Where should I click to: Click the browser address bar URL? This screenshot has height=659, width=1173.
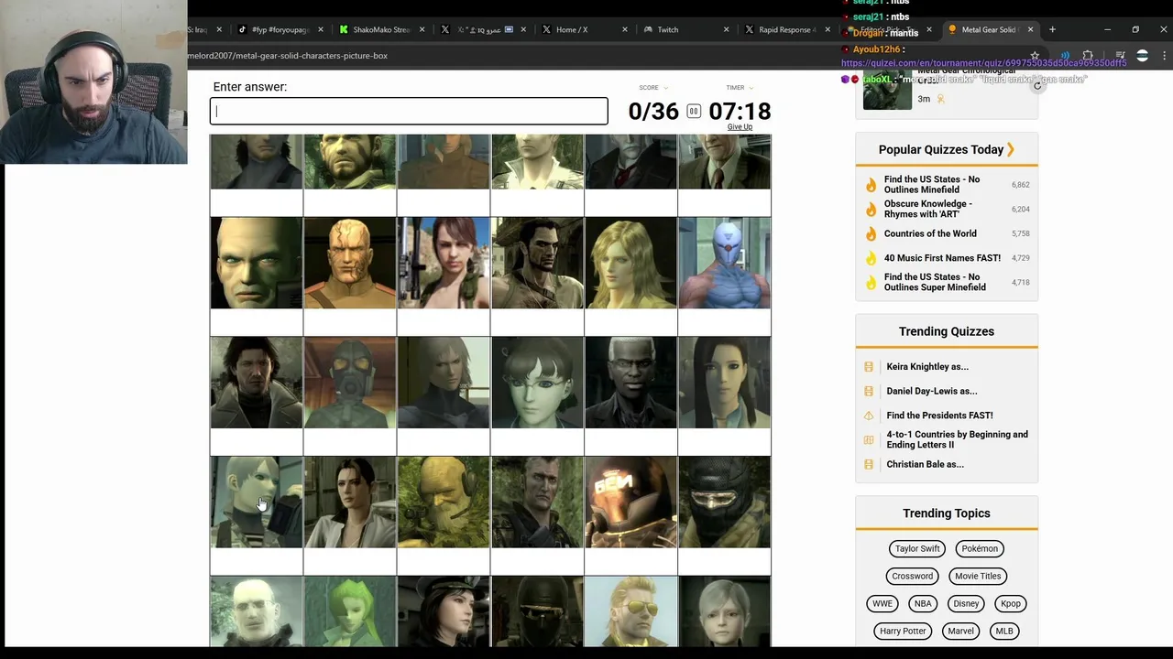[x=288, y=56]
